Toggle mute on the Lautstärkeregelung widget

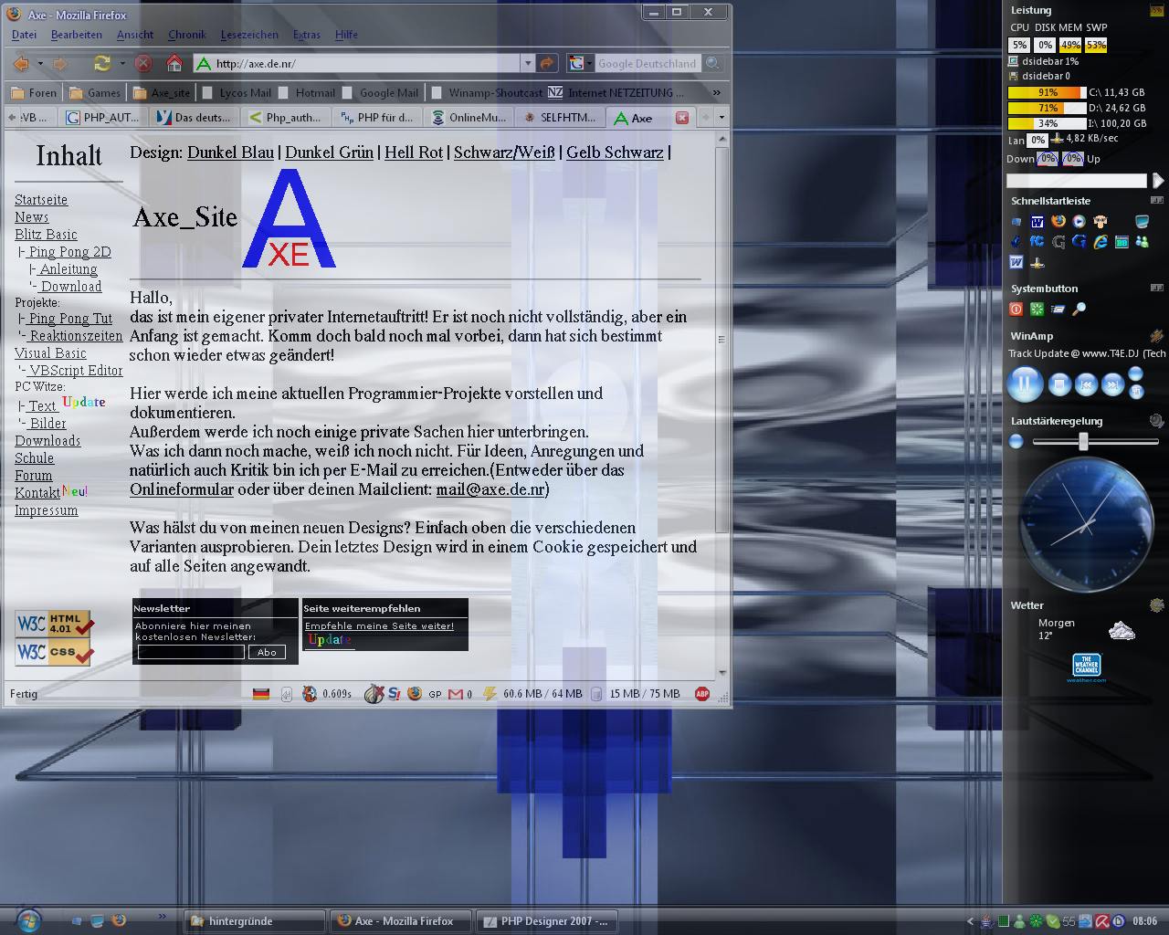[1016, 442]
